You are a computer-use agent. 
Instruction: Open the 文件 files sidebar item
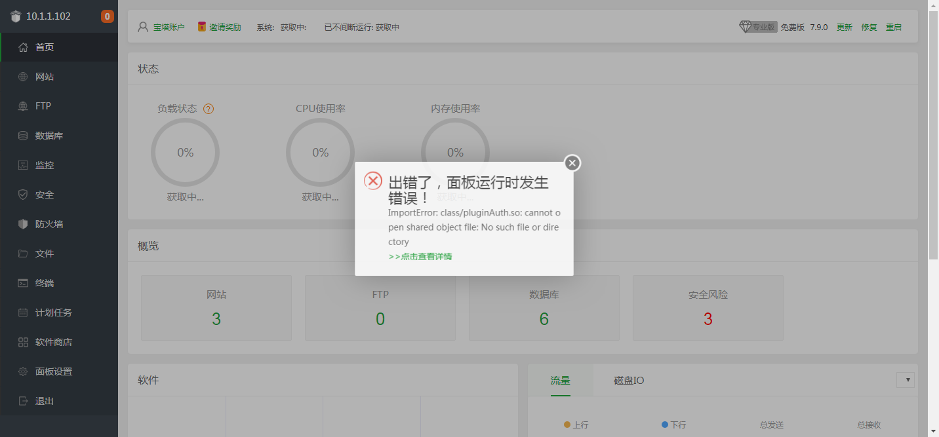tap(59, 254)
